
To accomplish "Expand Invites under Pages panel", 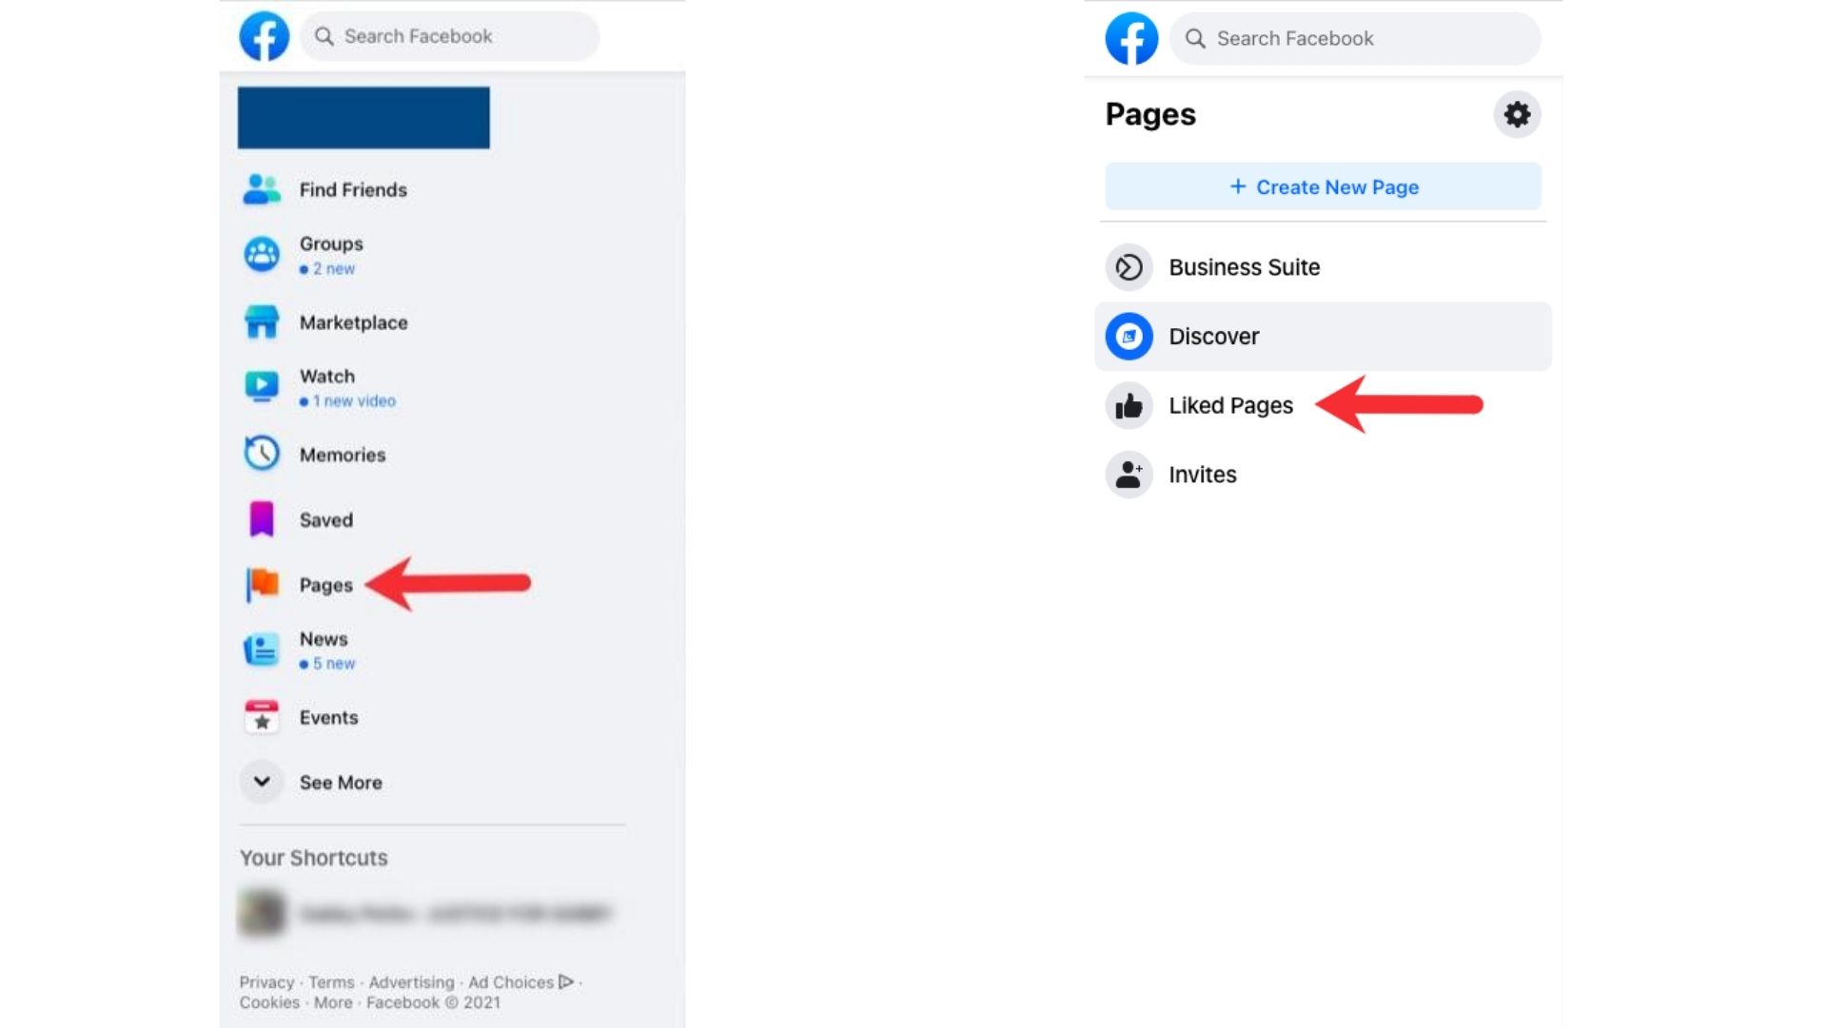I will (1201, 474).
